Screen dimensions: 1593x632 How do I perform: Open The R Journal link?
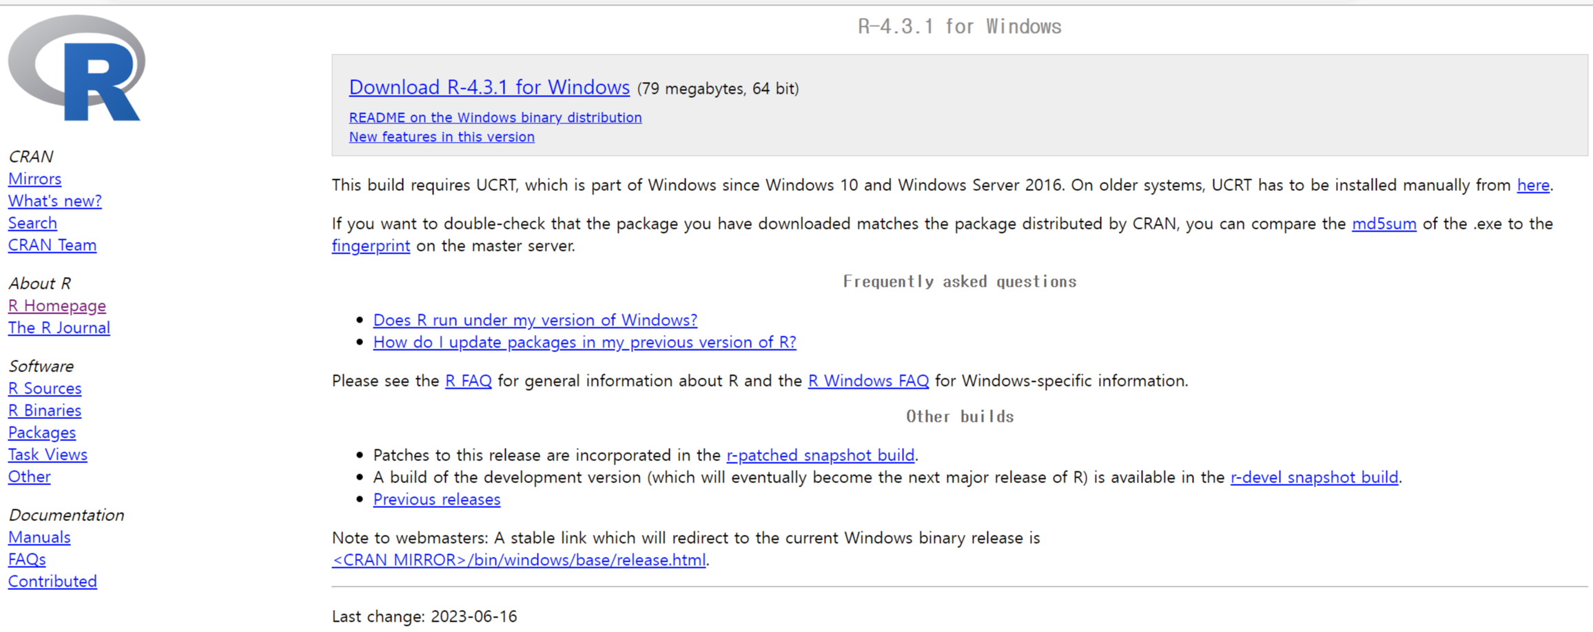pos(59,328)
